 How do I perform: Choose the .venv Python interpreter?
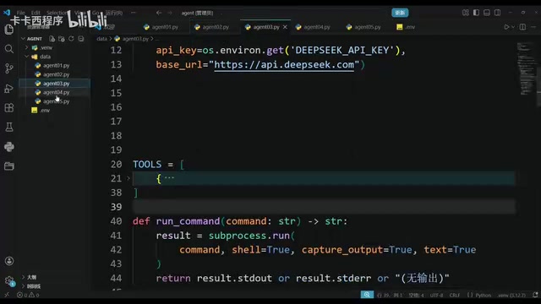coord(511,295)
